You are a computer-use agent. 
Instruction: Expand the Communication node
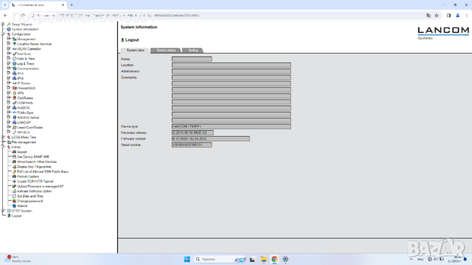pyautogui.click(x=8, y=68)
